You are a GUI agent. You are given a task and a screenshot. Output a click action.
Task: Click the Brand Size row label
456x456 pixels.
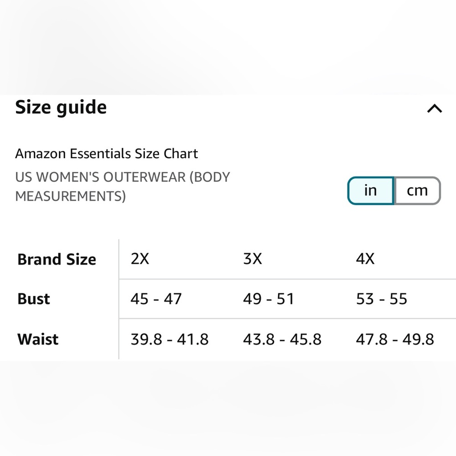click(57, 259)
